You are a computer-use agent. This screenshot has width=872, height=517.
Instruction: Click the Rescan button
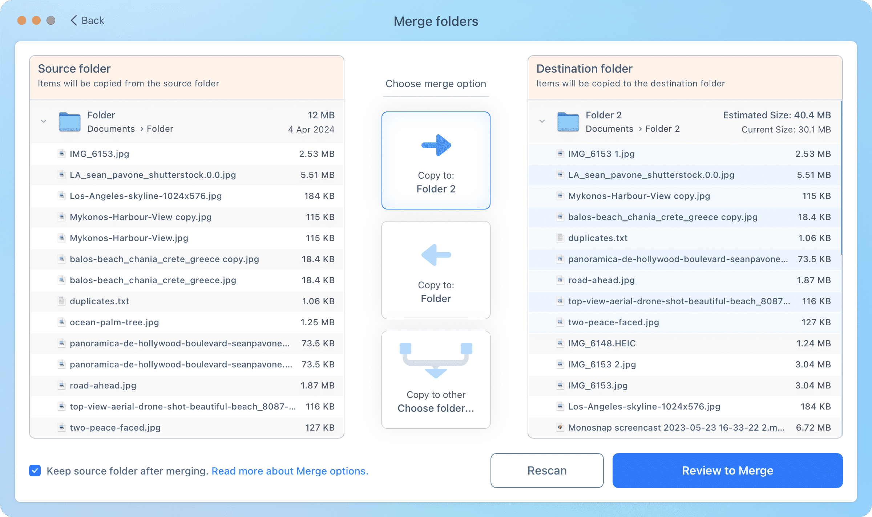(x=546, y=471)
